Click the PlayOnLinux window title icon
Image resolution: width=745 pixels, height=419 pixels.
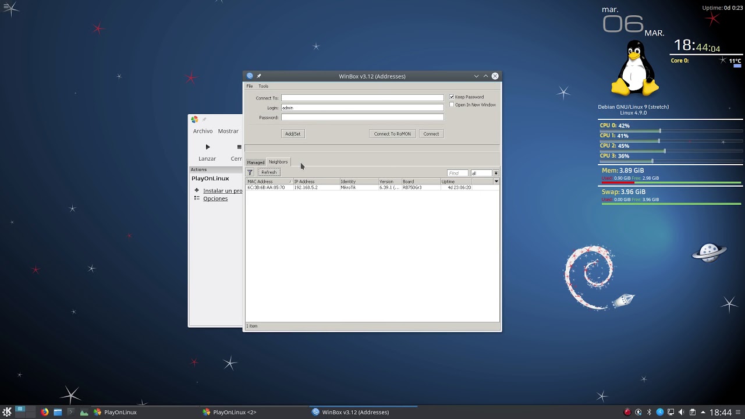click(194, 119)
